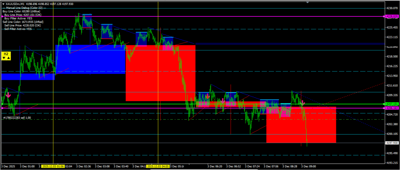Click the yellow H2 timeframe label
Screen dimensions: 400x170
pyautogui.click(x=6, y=53)
